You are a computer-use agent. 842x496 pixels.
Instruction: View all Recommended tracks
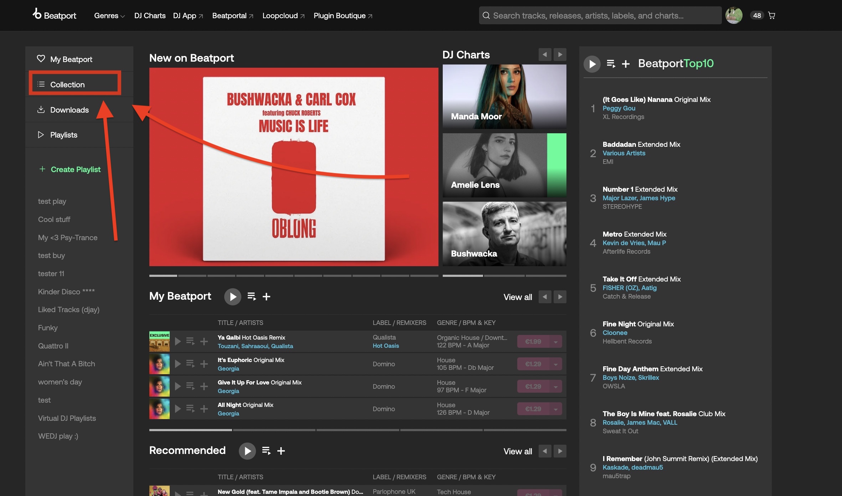(518, 451)
